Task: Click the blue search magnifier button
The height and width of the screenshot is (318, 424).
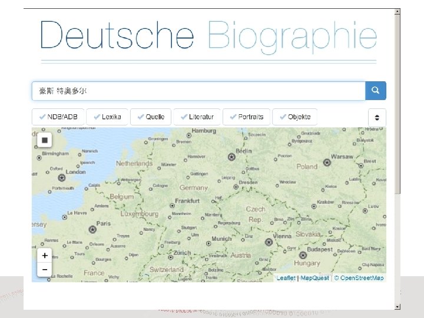Action: (375, 91)
